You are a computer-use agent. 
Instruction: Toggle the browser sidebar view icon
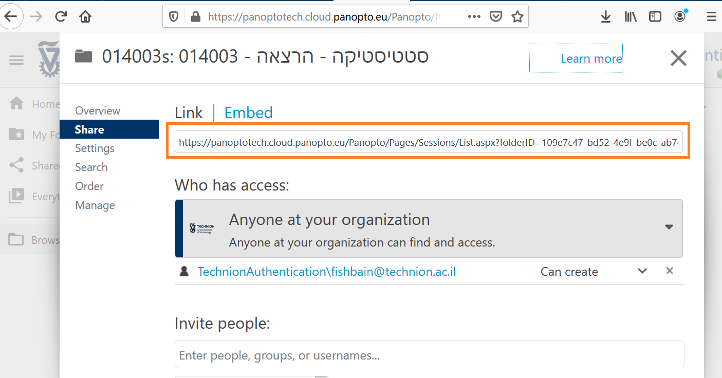[x=655, y=17]
